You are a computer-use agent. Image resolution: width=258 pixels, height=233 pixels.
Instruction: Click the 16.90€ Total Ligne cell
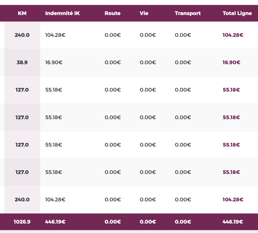click(231, 63)
